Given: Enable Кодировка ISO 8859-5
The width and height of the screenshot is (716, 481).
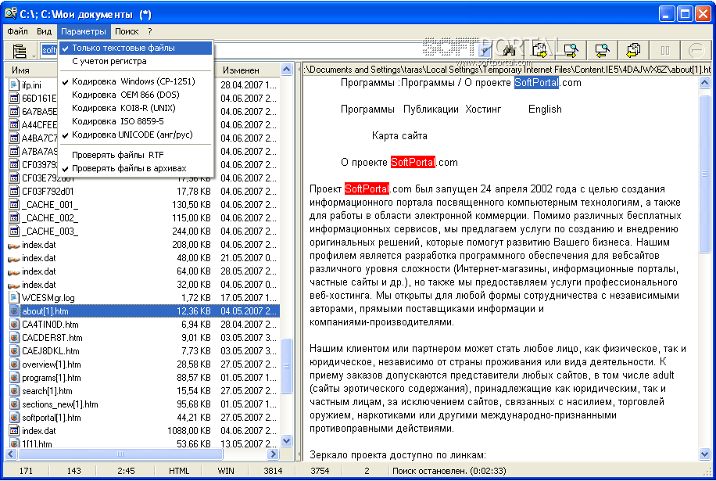Looking at the screenshot, I should pyautogui.click(x=136, y=121).
